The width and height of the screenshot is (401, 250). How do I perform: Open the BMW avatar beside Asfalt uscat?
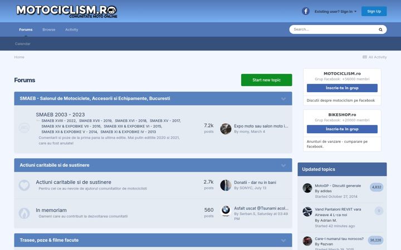(x=226, y=211)
